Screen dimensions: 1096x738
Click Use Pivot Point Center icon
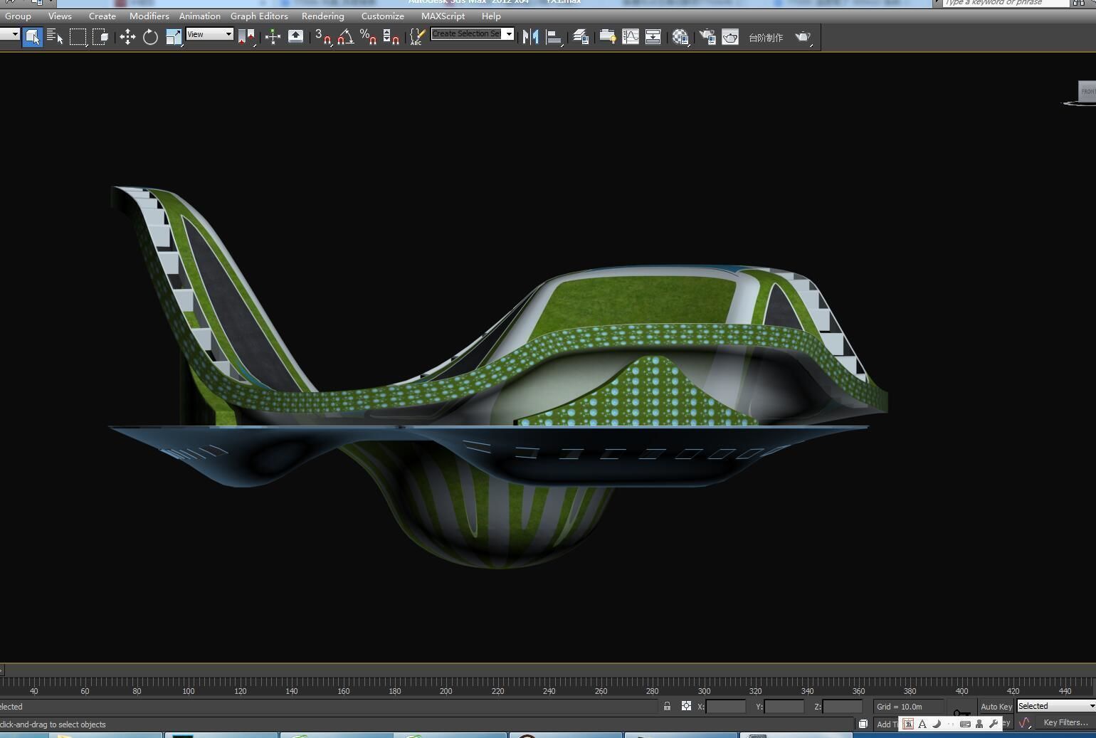pos(246,37)
